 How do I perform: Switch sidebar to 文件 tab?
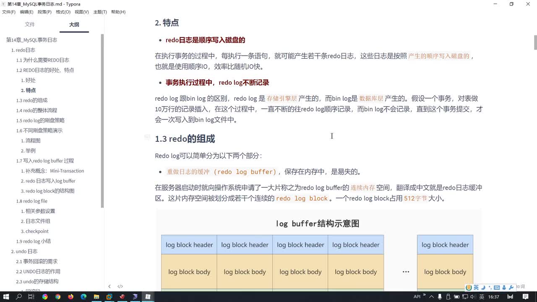coord(30,24)
